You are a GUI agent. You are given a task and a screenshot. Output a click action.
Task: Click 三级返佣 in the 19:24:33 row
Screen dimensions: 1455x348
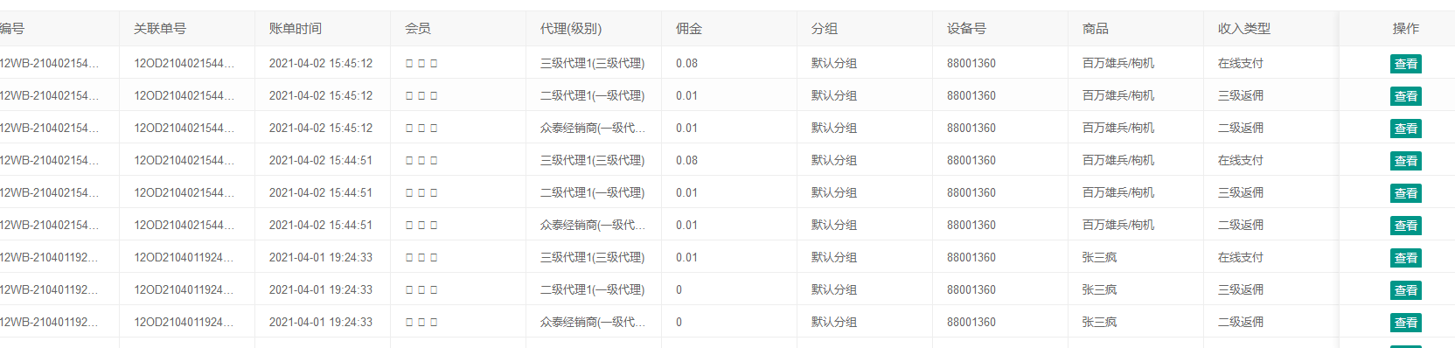(1241, 290)
